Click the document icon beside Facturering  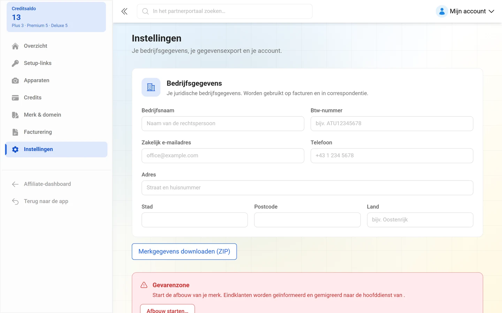[x=15, y=132]
